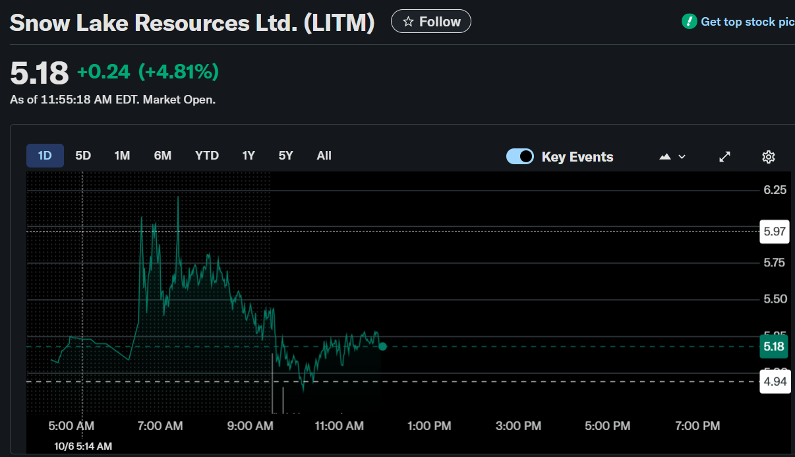Select the All time range
This screenshot has width=795, height=457.
(x=324, y=156)
